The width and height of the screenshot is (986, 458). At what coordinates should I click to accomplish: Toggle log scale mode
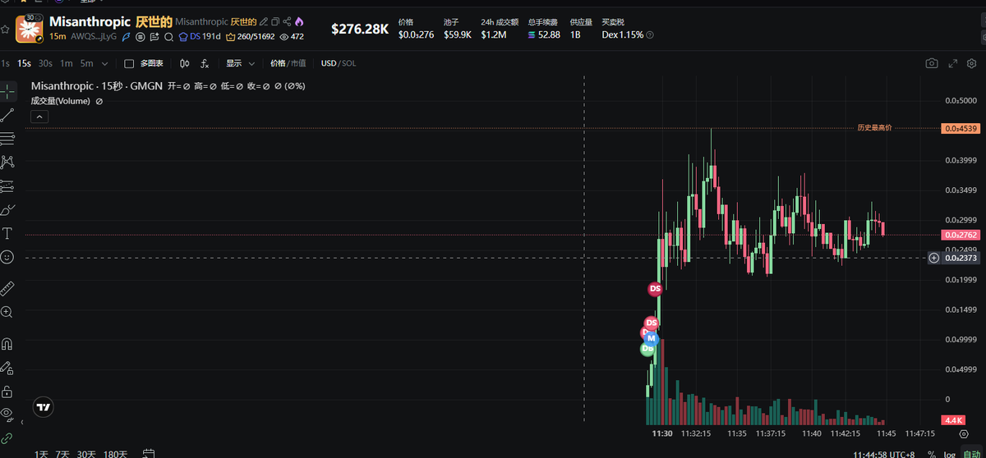[x=949, y=454]
